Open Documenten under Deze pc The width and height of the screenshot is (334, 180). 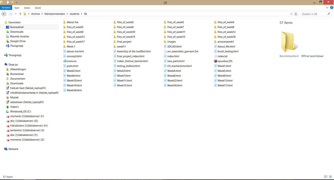pyautogui.click(x=18, y=78)
